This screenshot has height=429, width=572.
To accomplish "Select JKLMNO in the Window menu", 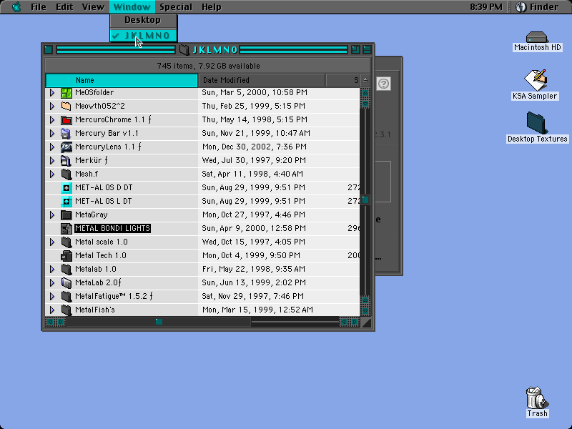I will (x=143, y=35).
